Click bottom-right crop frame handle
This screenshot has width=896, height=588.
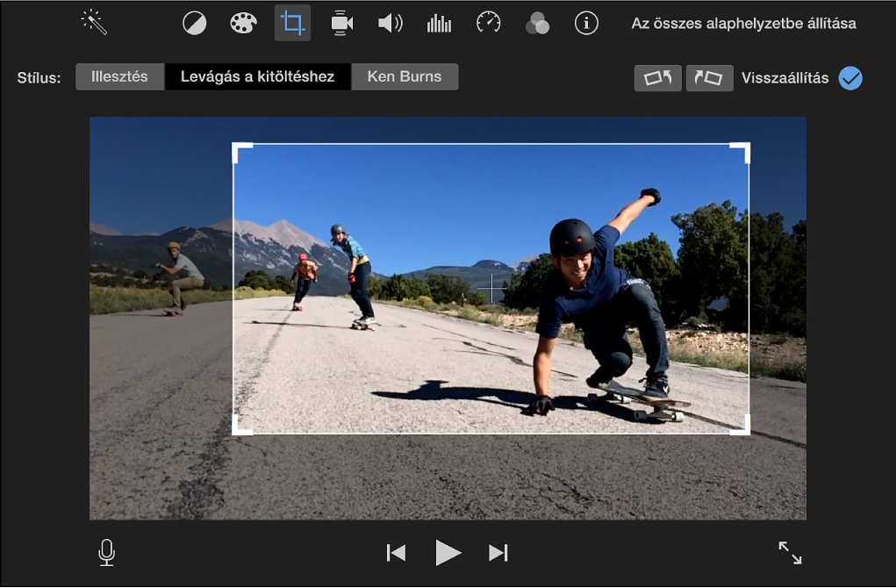click(x=741, y=426)
